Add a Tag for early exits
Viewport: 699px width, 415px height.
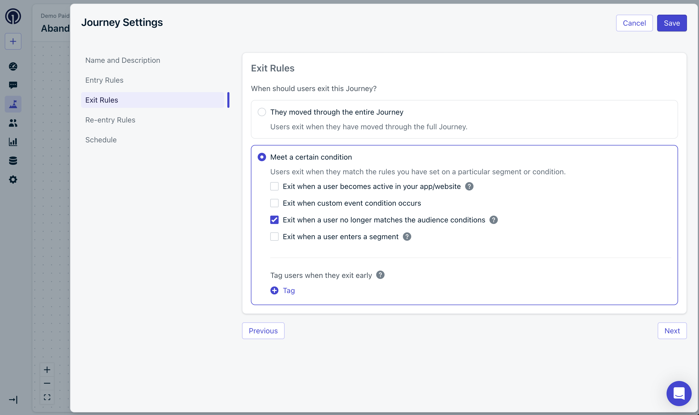283,290
